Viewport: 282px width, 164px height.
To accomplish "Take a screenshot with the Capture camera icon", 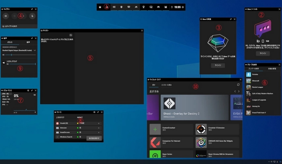I will coord(6,16).
